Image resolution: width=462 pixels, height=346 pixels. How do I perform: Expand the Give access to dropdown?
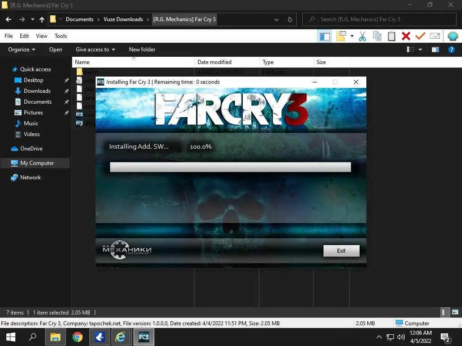tap(95, 50)
